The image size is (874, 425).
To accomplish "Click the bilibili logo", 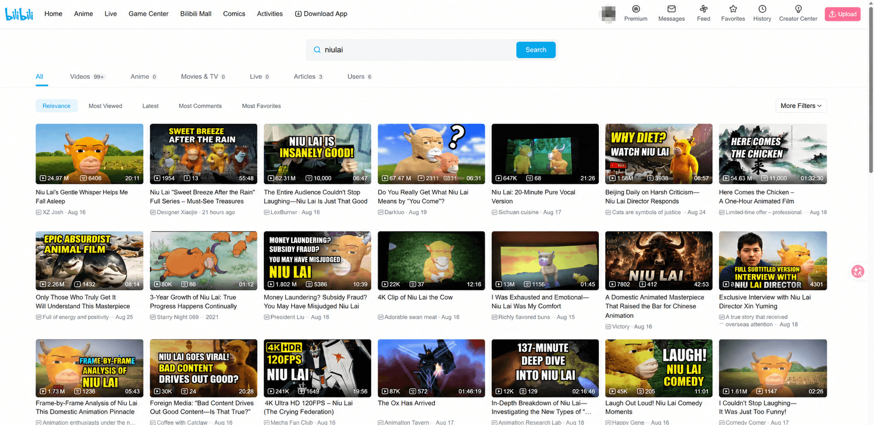I will coord(19,14).
